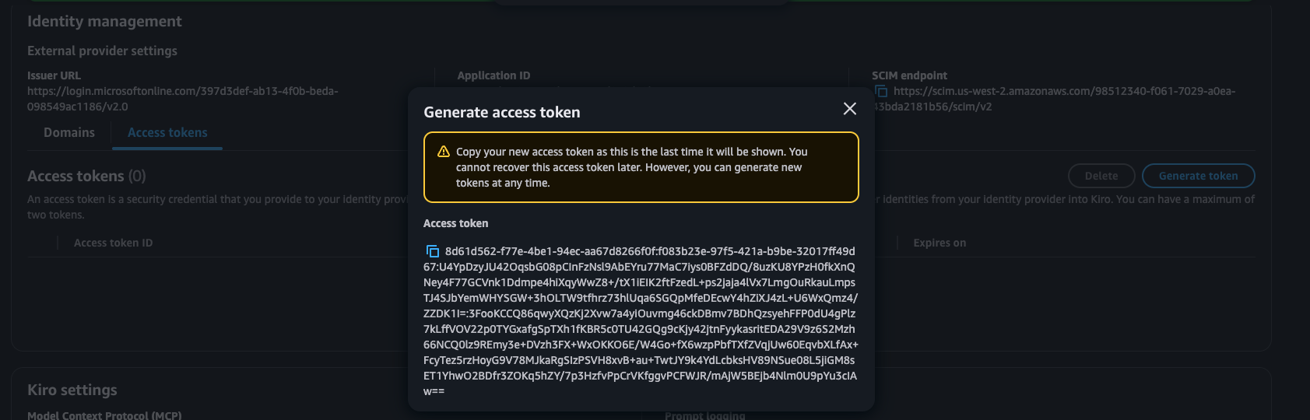
Task: Click the Access token label in dialog
Action: (x=456, y=223)
